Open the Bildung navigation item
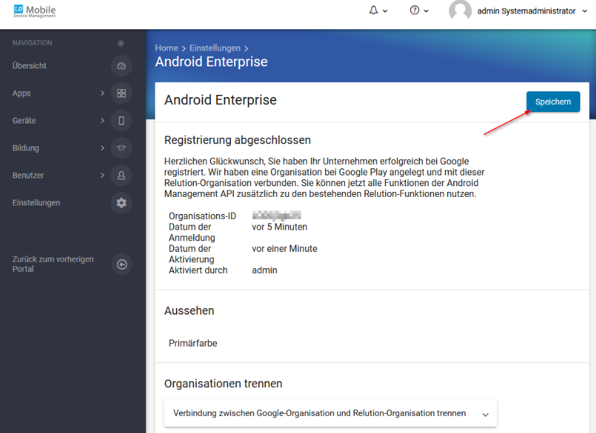Screen dimensions: 596x433 26,148
